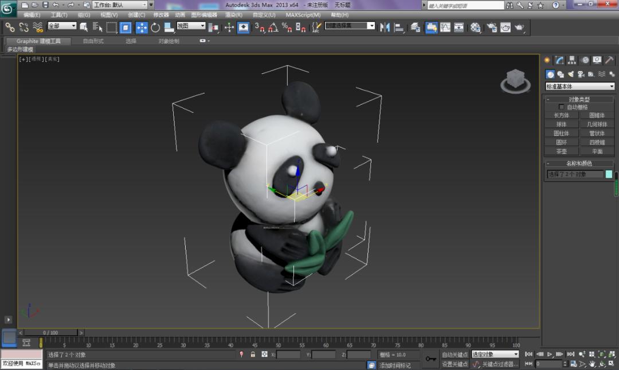Open the Material Editor
Viewport: 619px width, 370px height.
point(473,27)
